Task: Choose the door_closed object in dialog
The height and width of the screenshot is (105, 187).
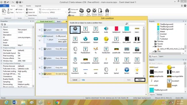Action: (127, 40)
